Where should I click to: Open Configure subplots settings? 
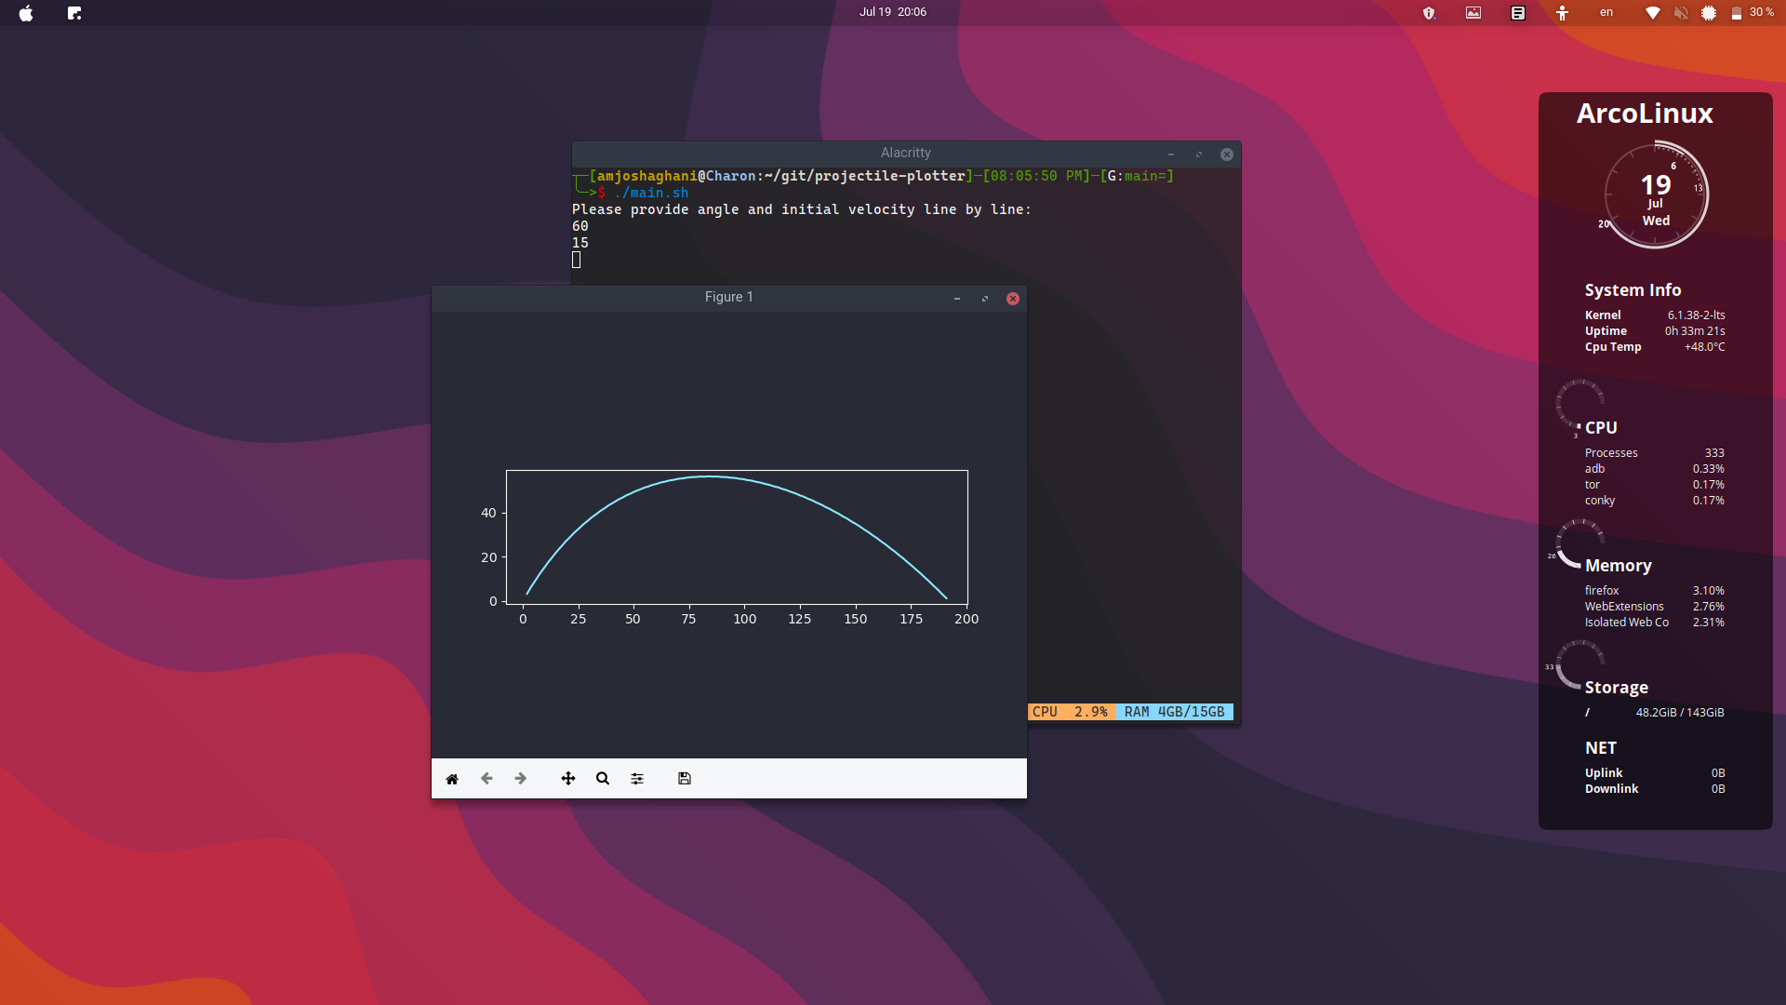(637, 779)
